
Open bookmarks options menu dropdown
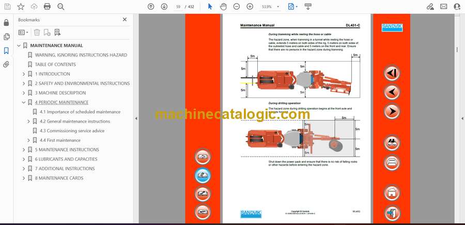click(23, 33)
